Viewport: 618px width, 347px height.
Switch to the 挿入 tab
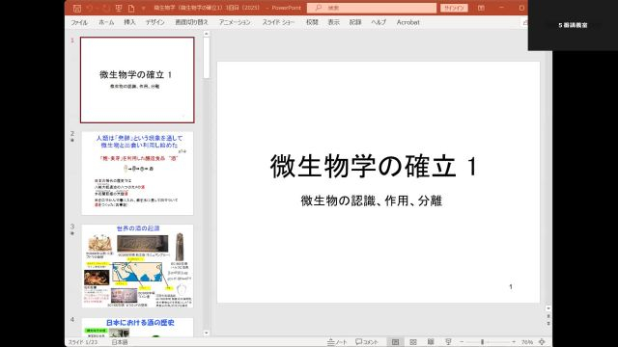coord(129,22)
